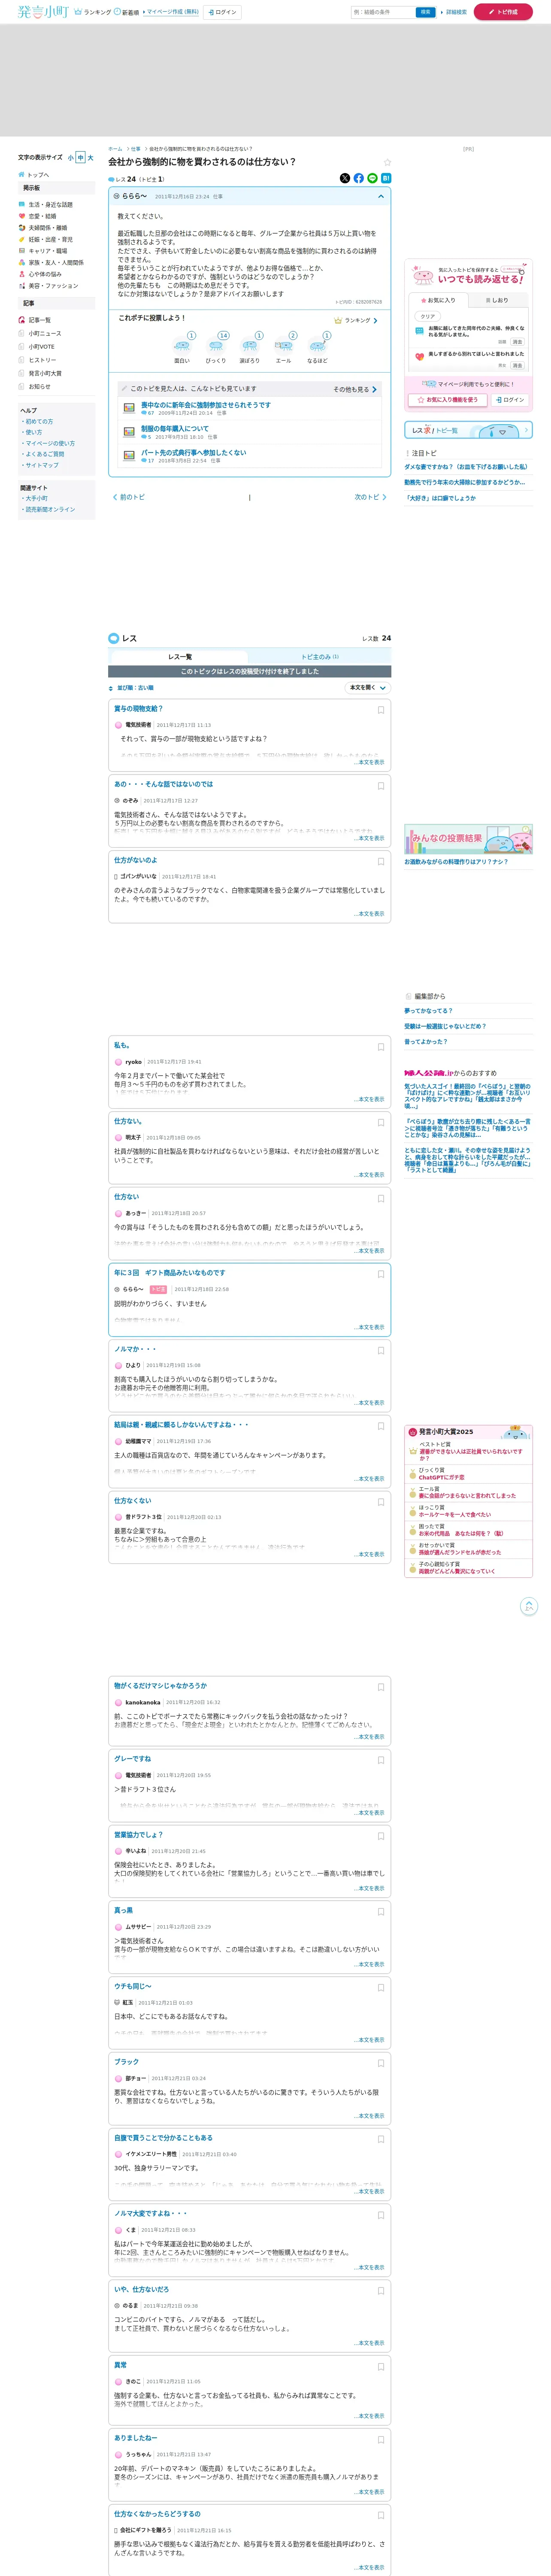551x2576 pixels.
Task: Open the しおり tab in the sidebar promo
Action: point(497,300)
